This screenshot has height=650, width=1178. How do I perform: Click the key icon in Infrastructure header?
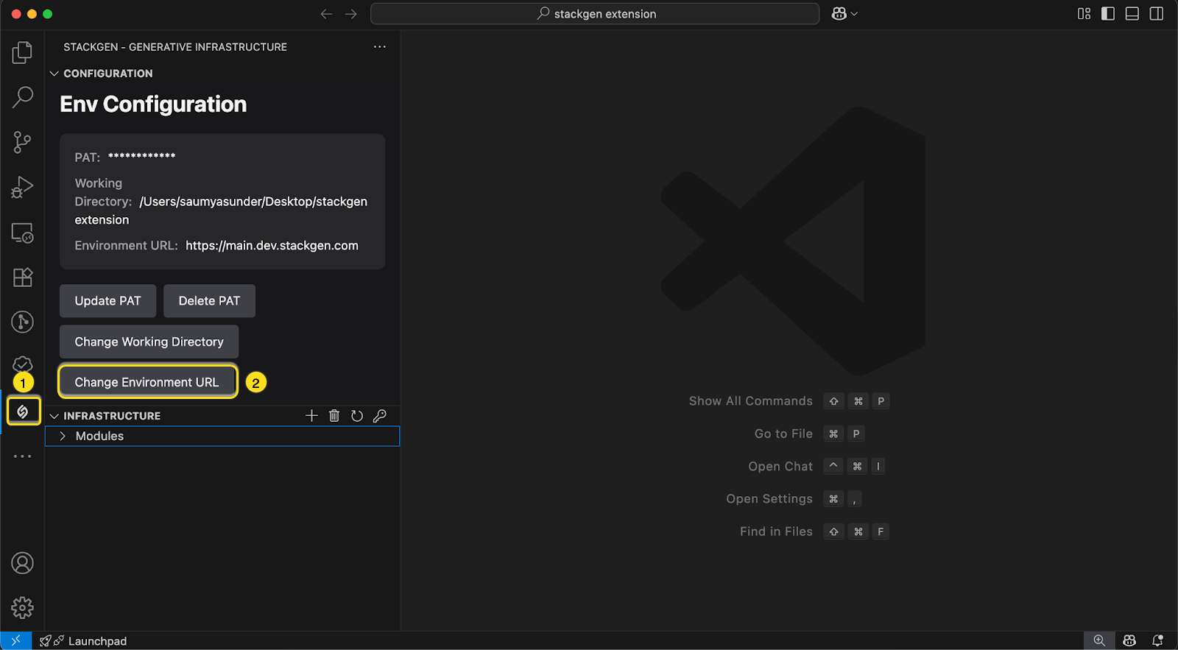pos(380,416)
